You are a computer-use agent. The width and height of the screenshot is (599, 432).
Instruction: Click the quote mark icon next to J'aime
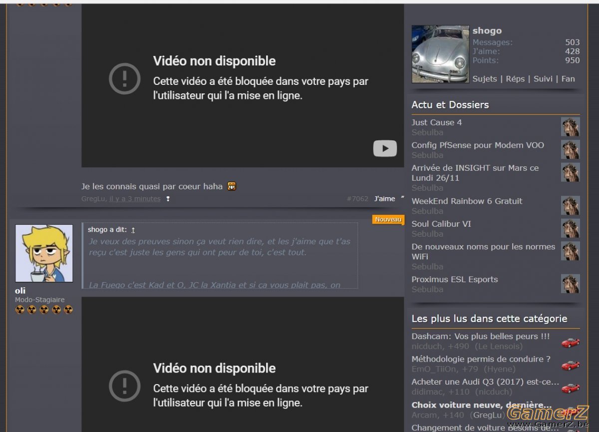(x=402, y=199)
